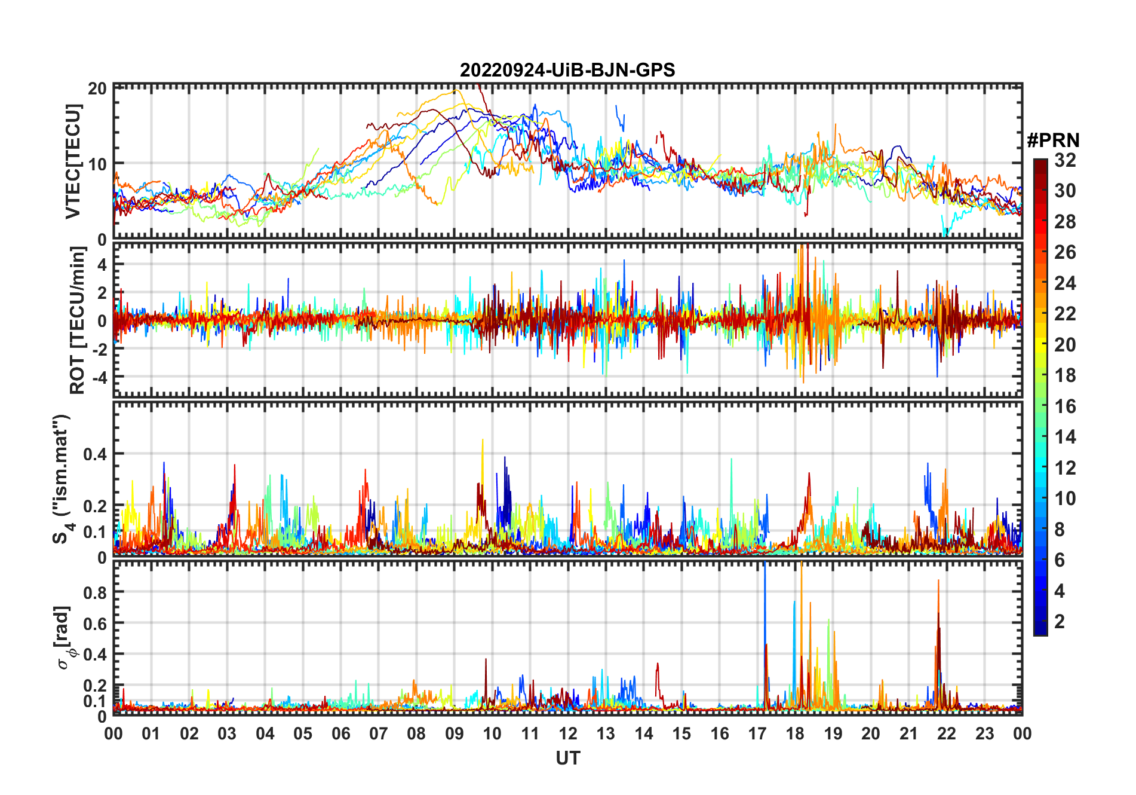Click the ROT [TECU/min] axis label
Image resolution: width=1136 pixels, height=795 pixels.
coord(78,320)
